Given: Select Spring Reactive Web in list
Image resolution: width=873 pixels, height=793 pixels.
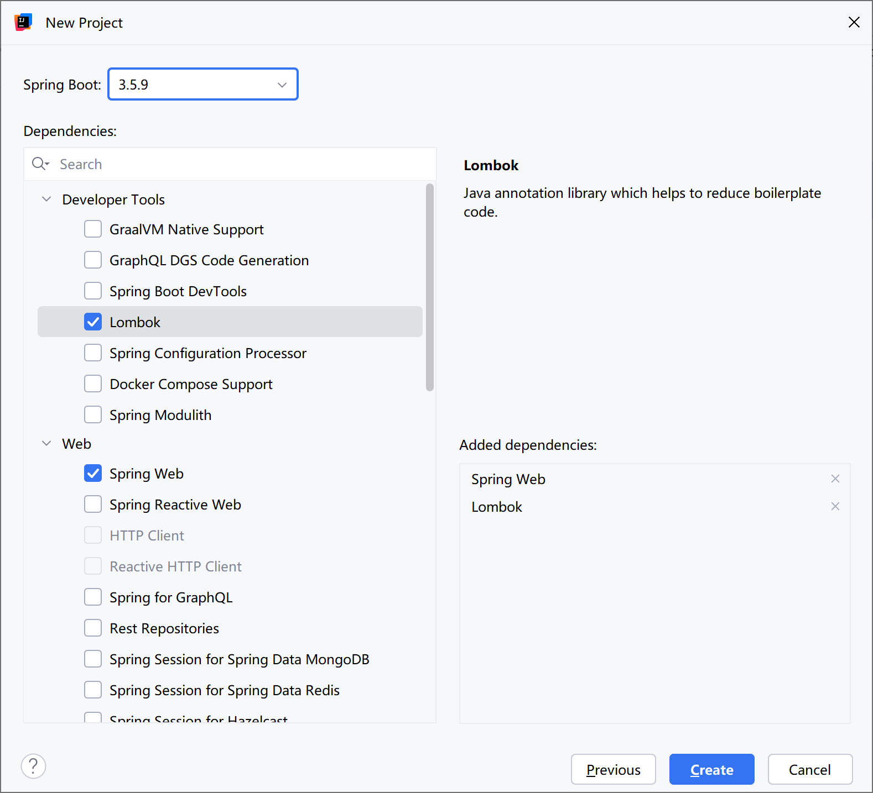Looking at the screenshot, I should pyautogui.click(x=175, y=505).
